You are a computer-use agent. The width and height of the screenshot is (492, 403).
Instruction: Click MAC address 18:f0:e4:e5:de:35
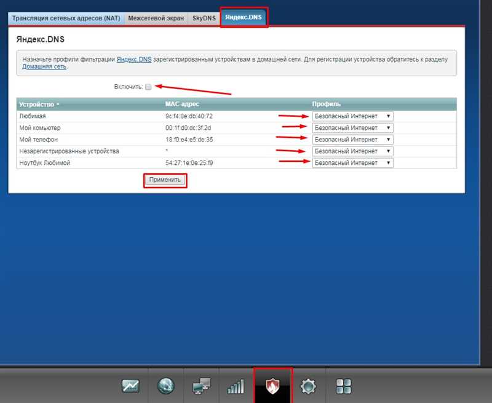[x=189, y=139]
